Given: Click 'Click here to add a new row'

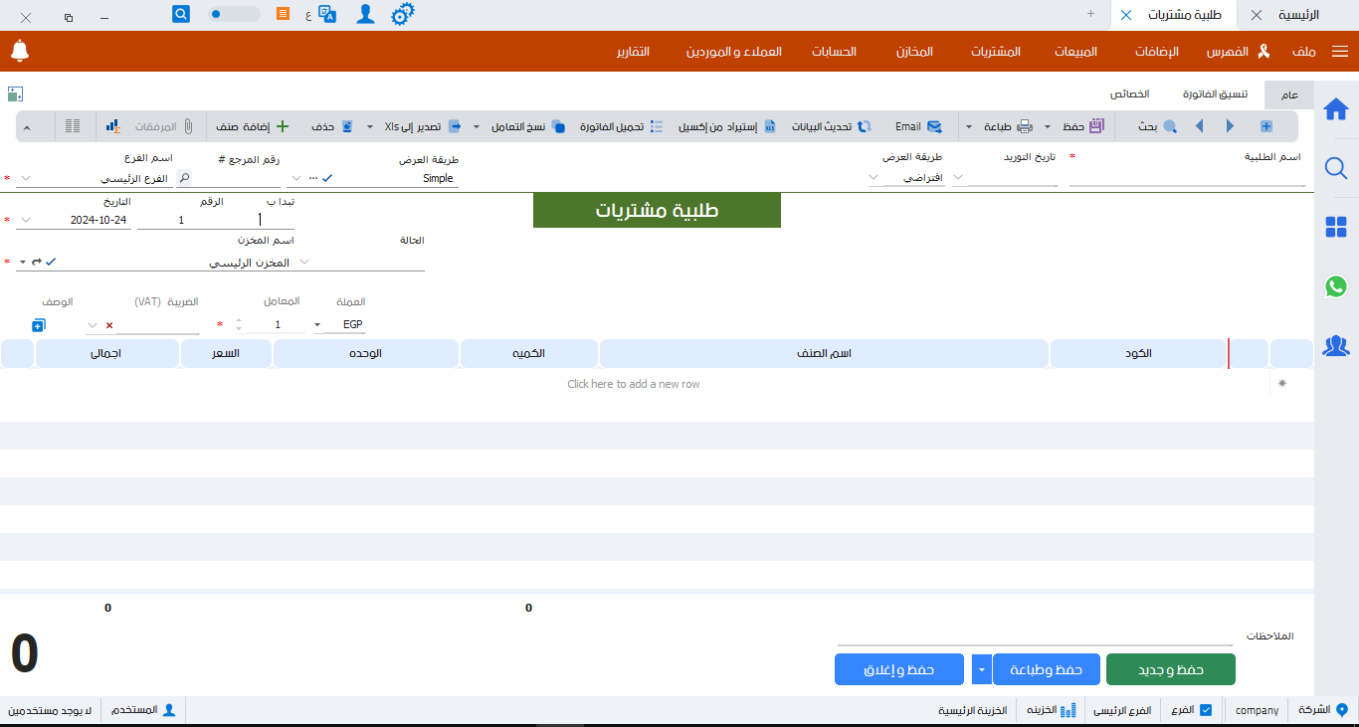Looking at the screenshot, I should point(633,384).
